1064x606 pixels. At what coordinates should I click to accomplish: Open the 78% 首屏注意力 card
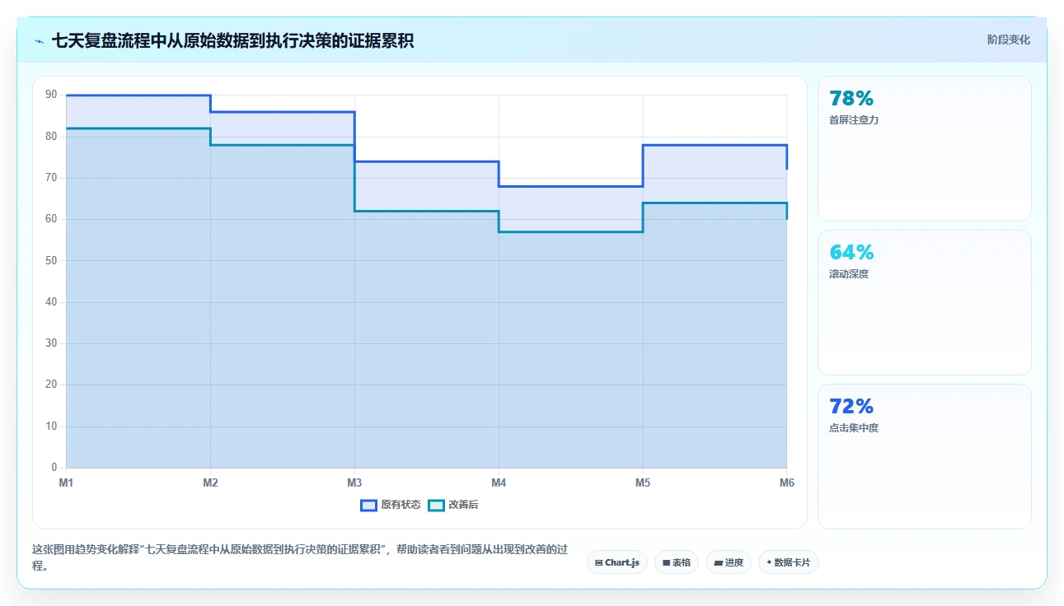(x=924, y=148)
